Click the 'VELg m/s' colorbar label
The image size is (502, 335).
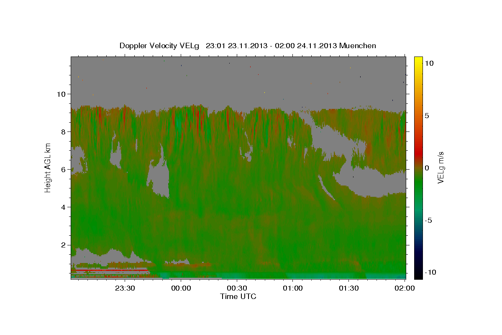point(441,167)
